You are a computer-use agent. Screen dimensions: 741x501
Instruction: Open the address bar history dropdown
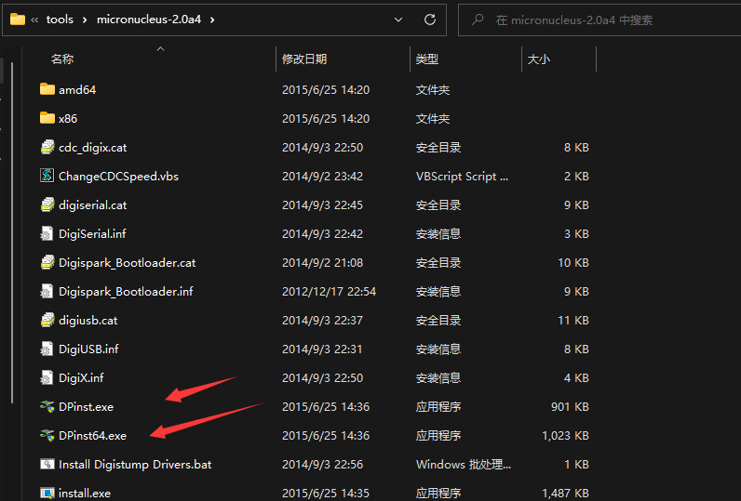coord(398,20)
